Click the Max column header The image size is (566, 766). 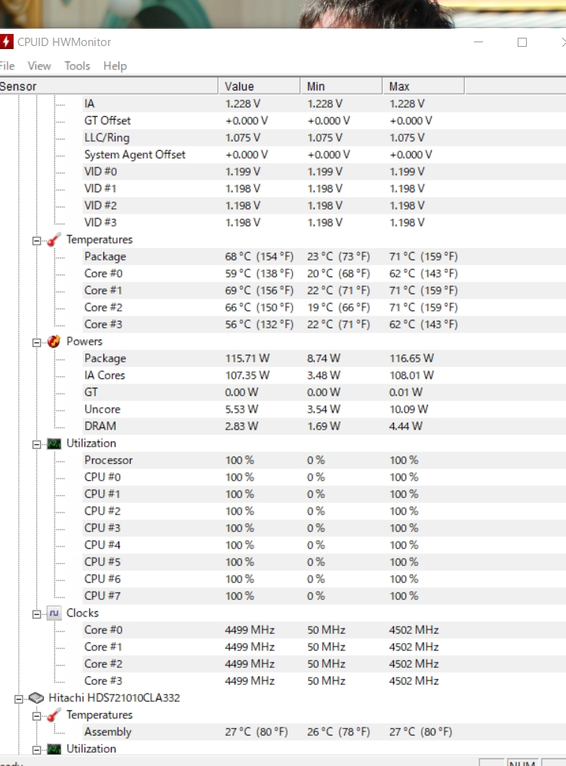423,86
